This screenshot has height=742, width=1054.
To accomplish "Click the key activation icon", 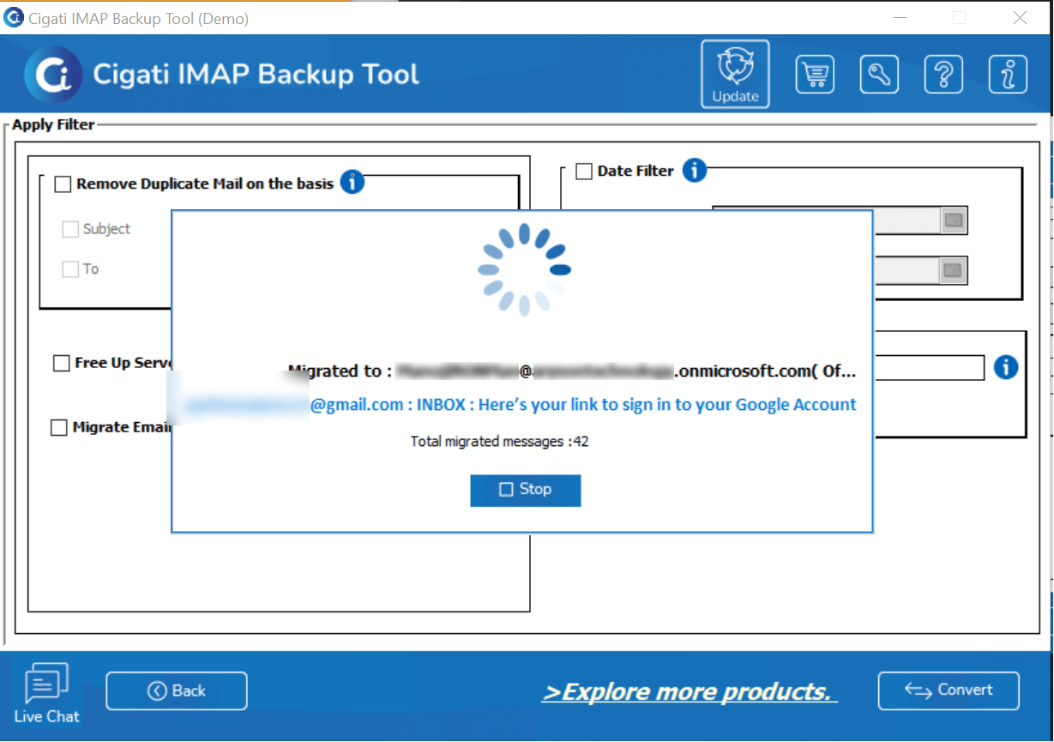I will [x=879, y=75].
